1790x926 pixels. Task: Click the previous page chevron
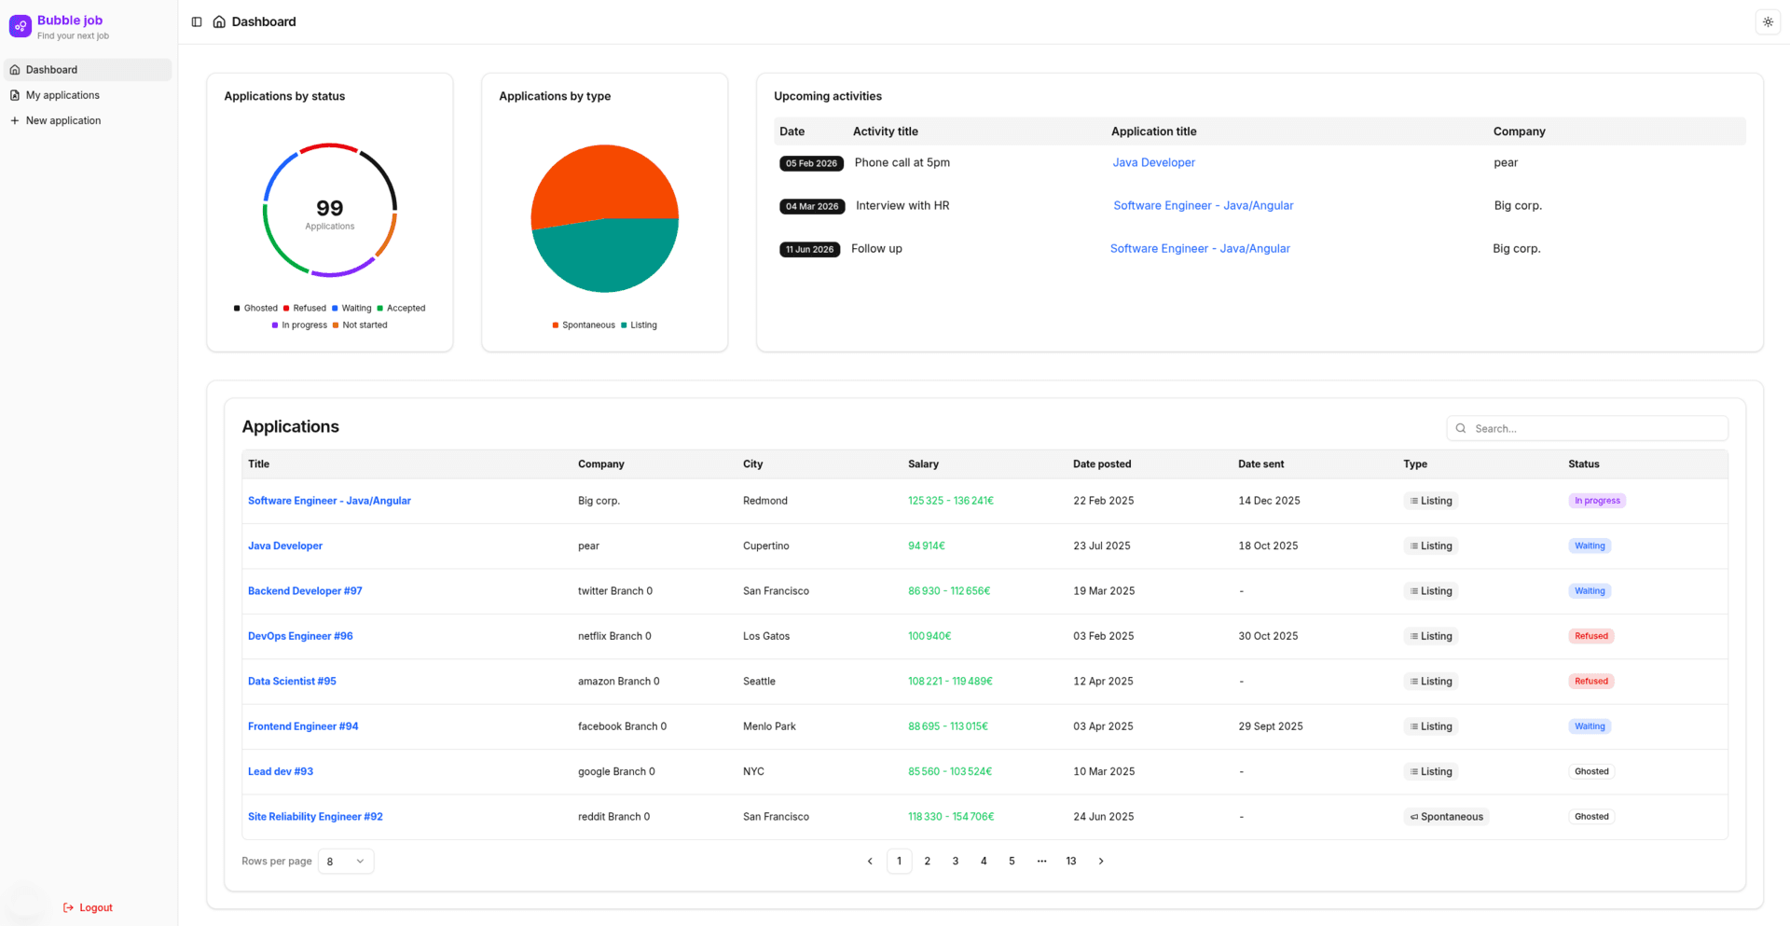click(870, 861)
